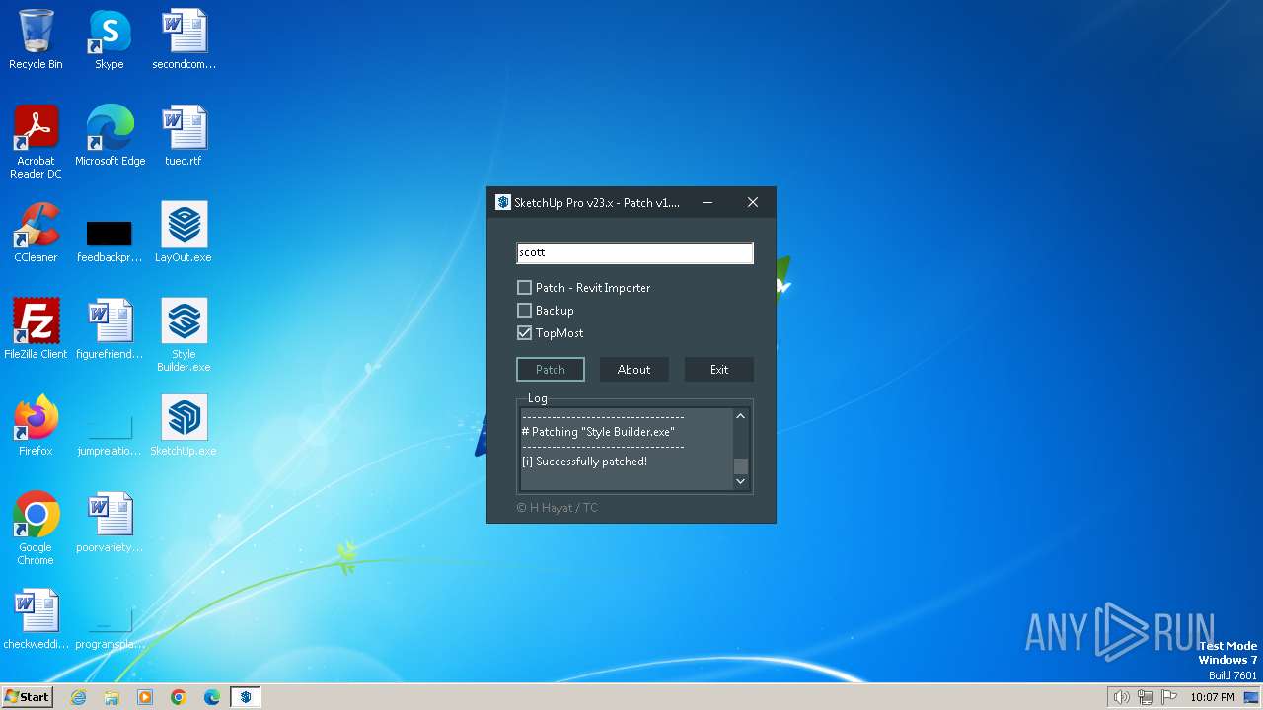Click the network tray icon

pyautogui.click(x=1146, y=697)
